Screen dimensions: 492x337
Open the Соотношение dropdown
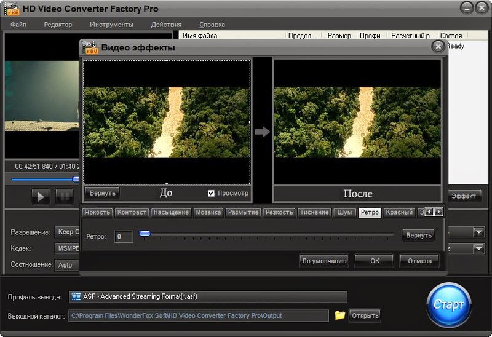67,265
